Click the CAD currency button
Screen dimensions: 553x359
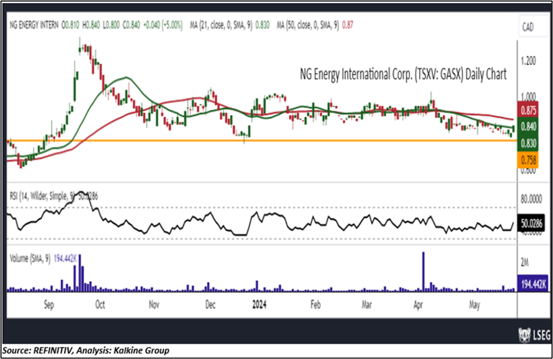pyautogui.click(x=533, y=27)
